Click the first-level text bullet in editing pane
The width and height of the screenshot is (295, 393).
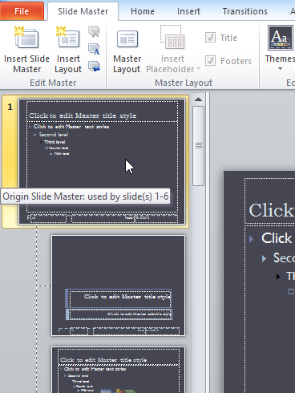[x=251, y=238]
